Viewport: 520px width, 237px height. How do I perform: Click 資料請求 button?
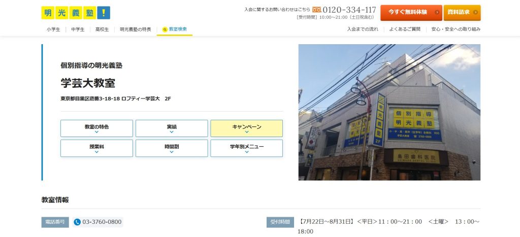462,13
